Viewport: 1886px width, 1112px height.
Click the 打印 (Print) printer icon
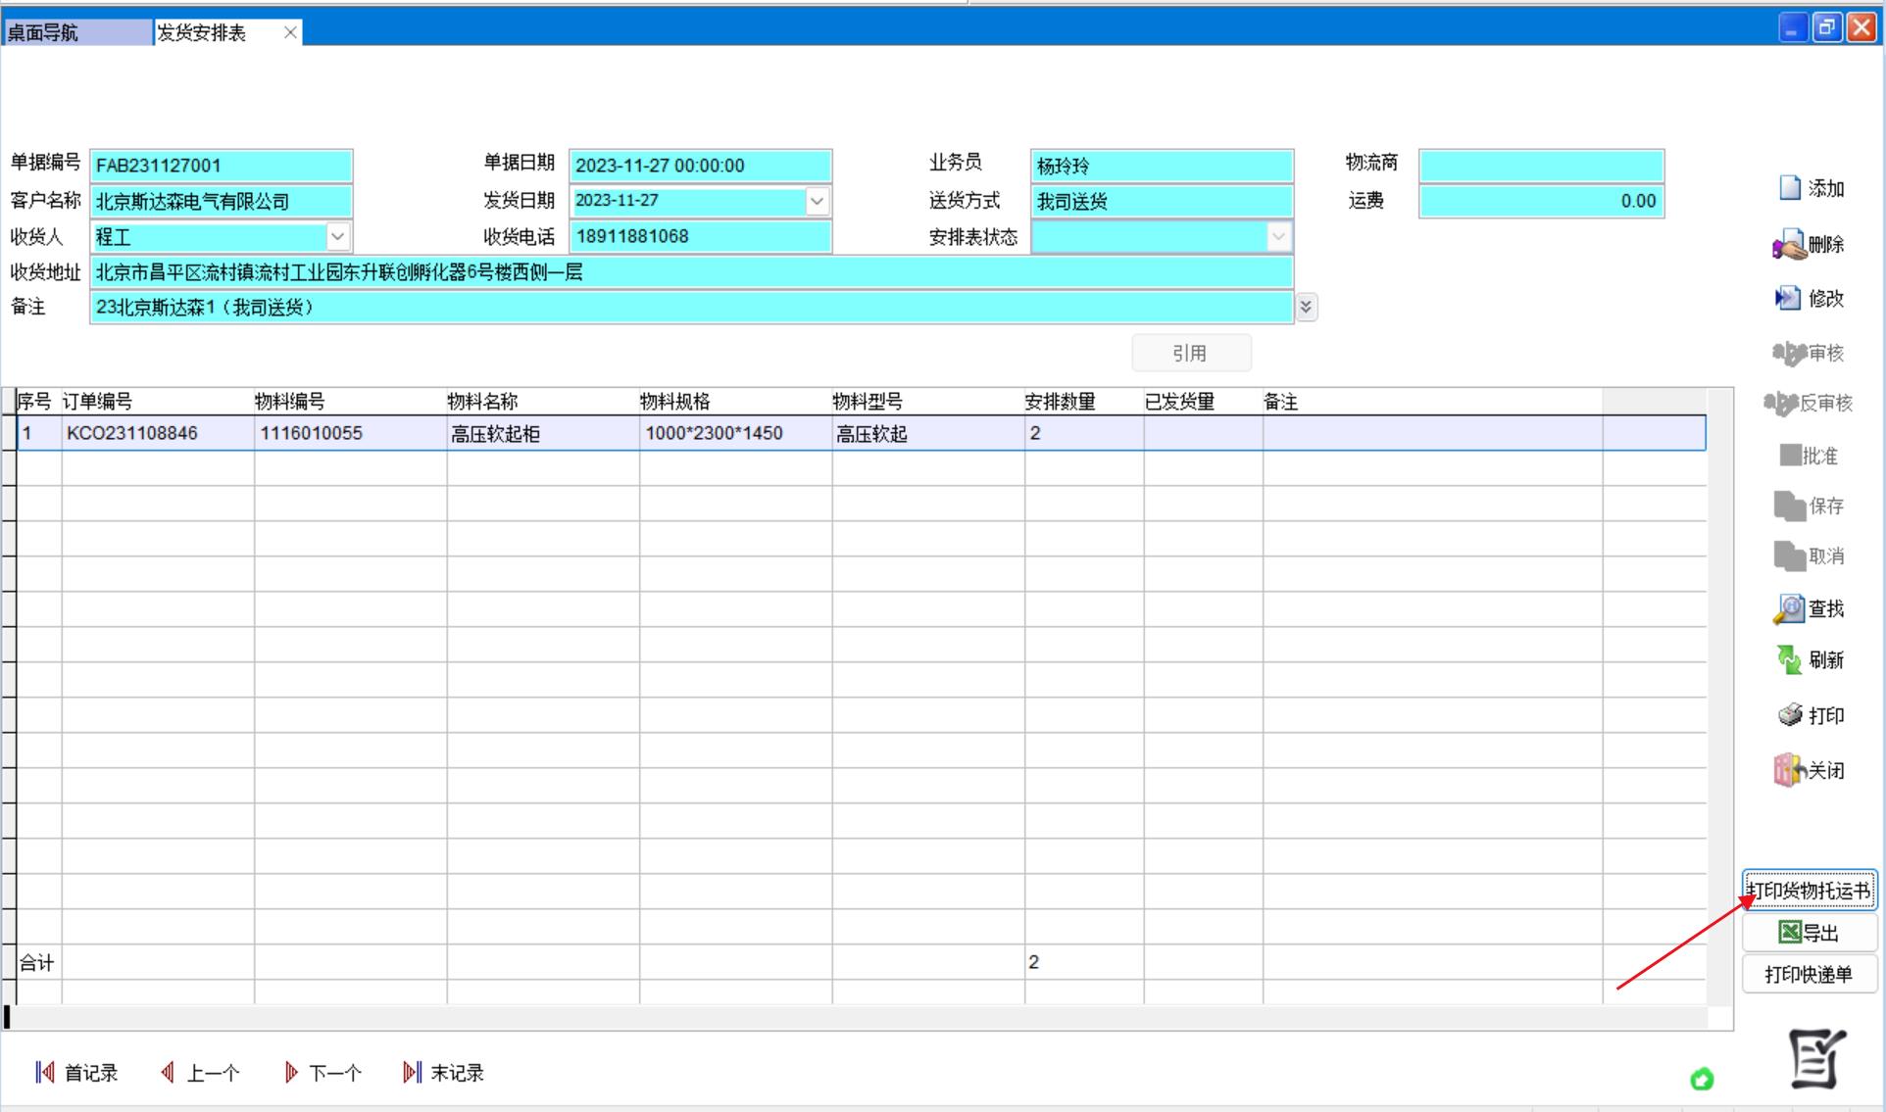click(1790, 715)
